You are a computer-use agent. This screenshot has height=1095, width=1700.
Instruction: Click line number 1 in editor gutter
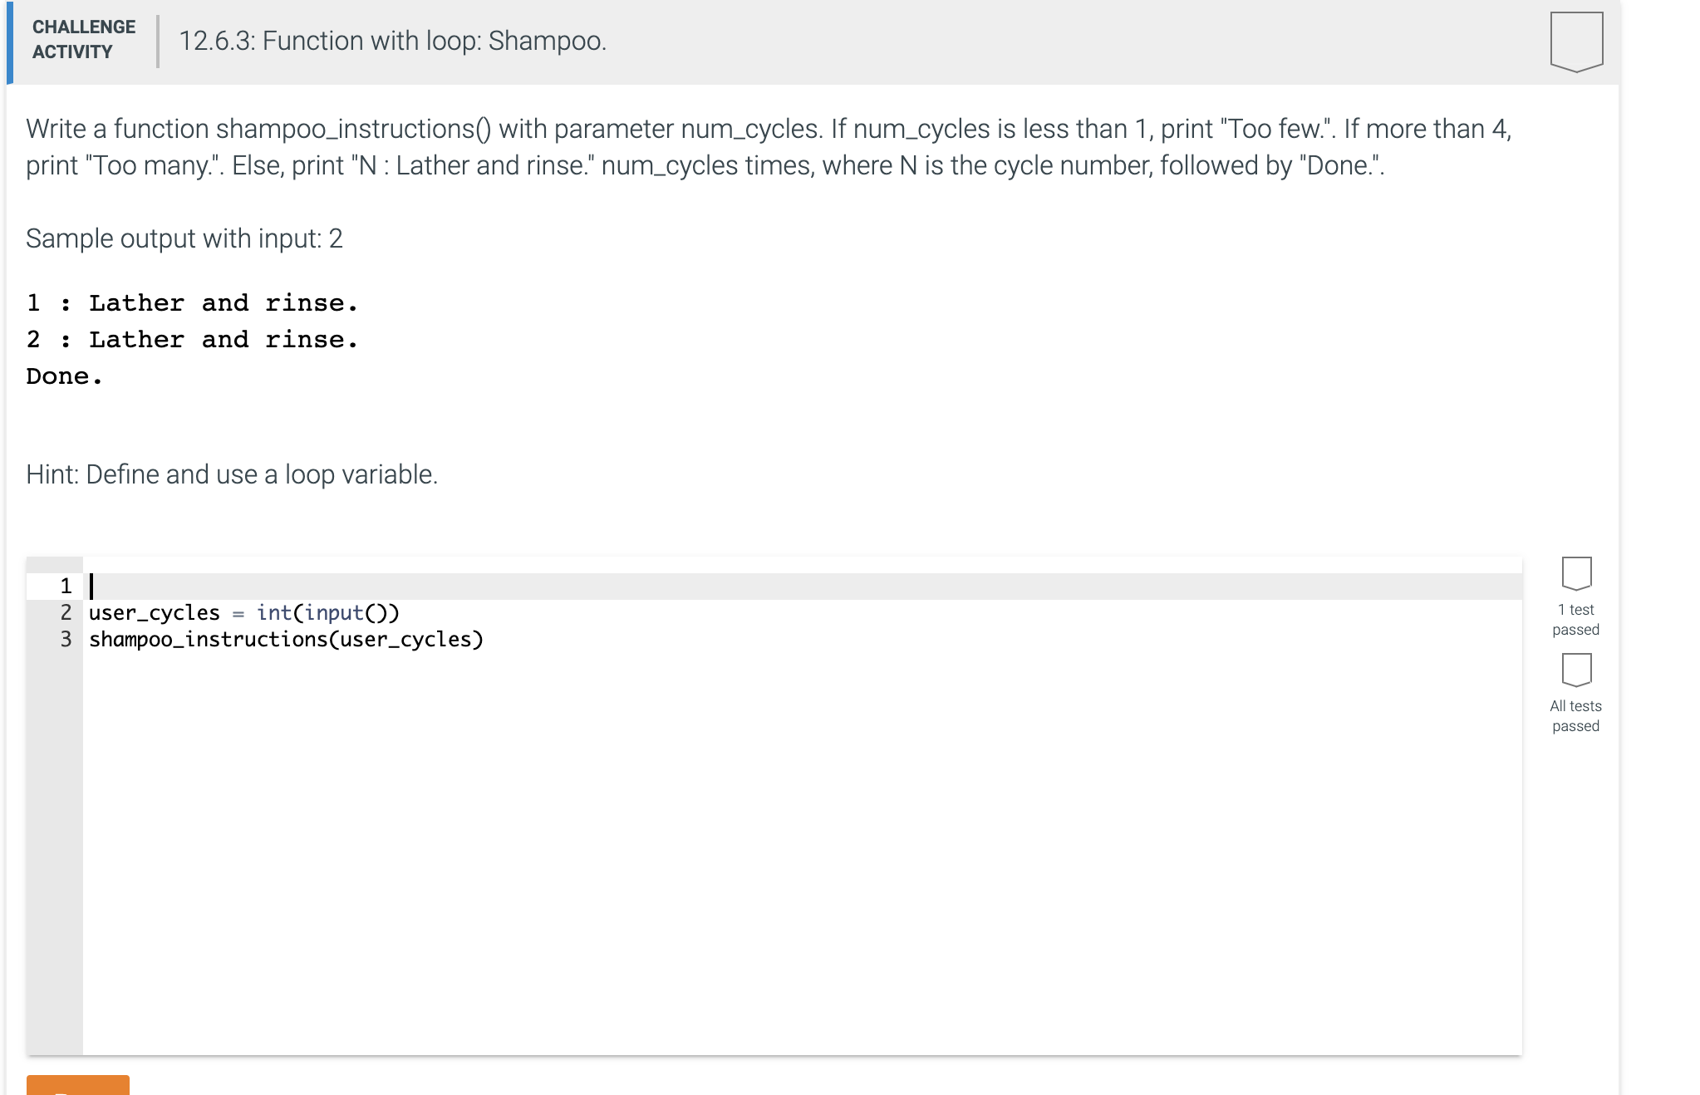click(66, 587)
